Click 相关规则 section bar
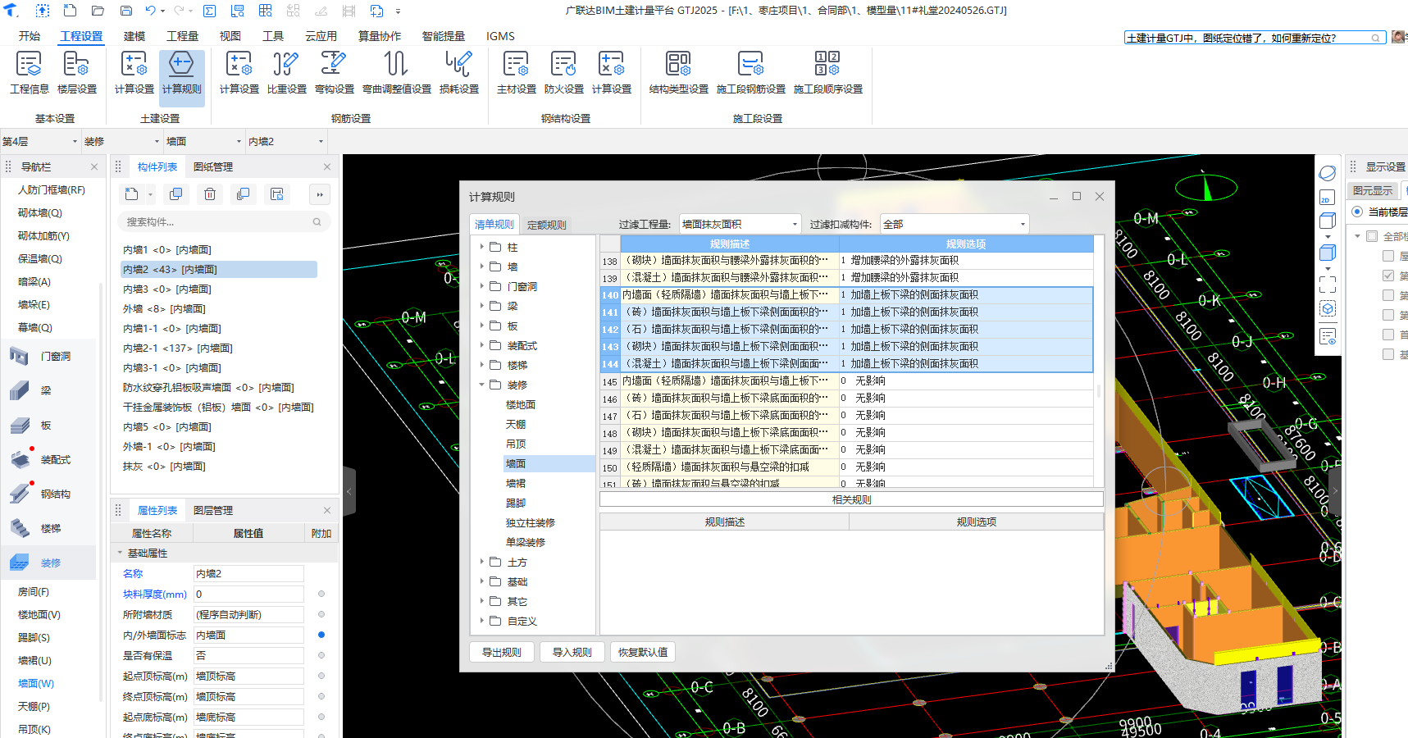The width and height of the screenshot is (1408, 738). [x=851, y=499]
